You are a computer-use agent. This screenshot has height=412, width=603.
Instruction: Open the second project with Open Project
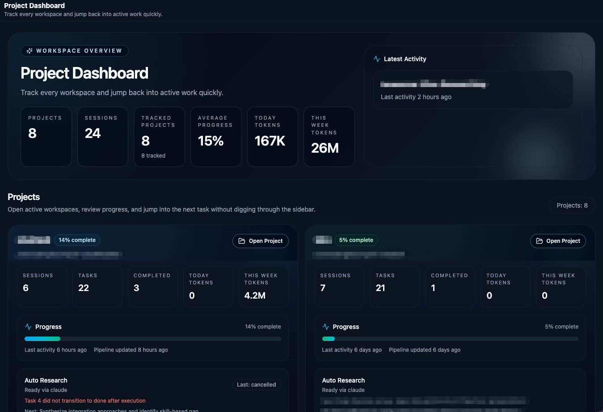point(558,241)
